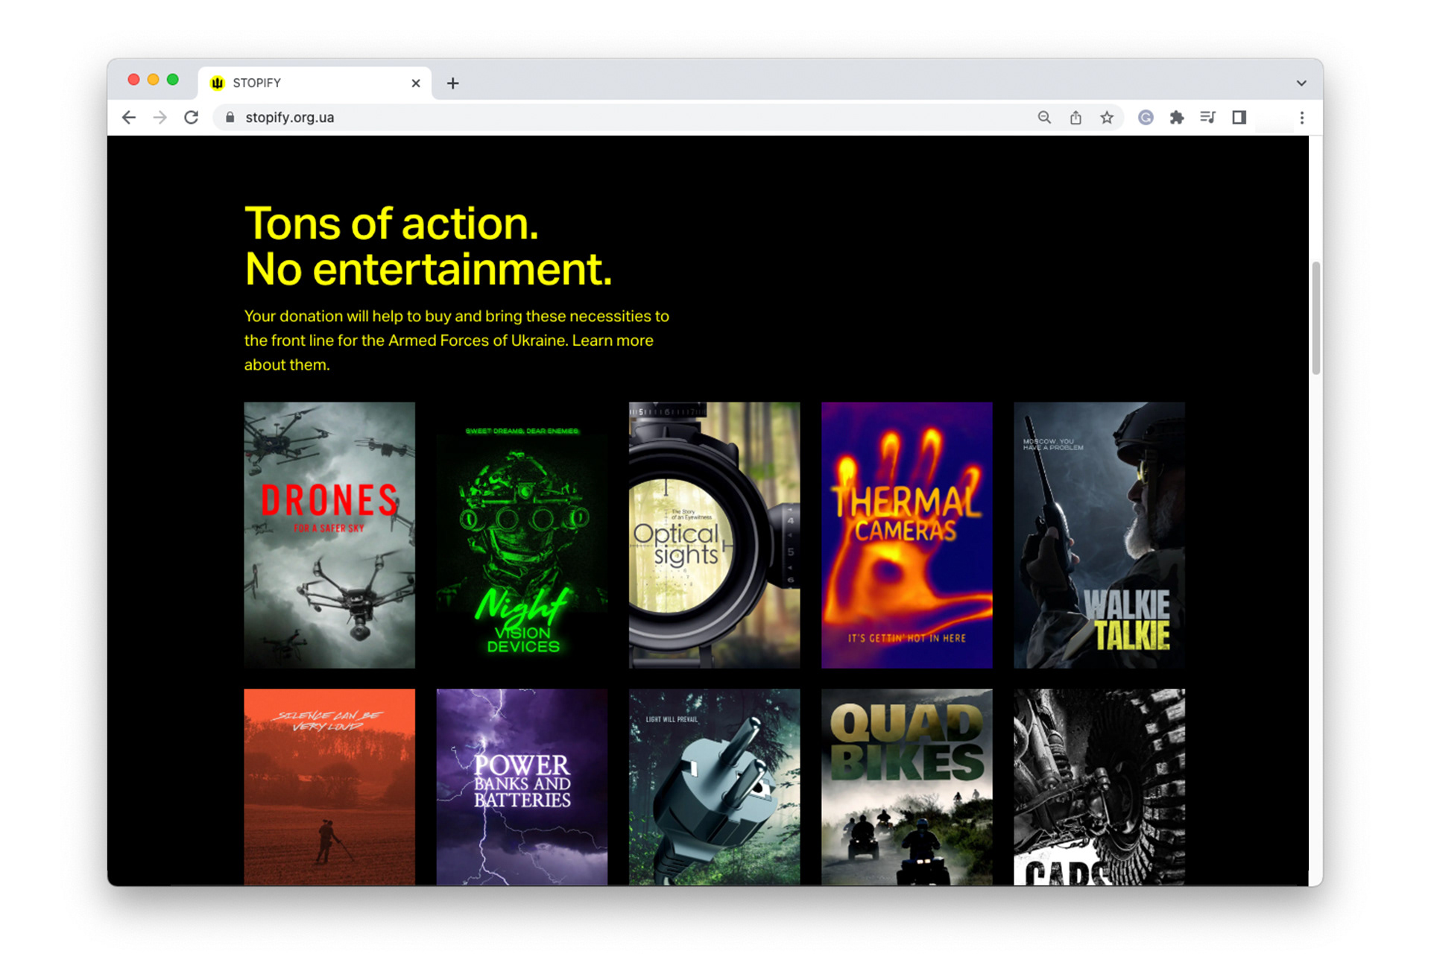Screen dimensions: 1431x954
Task: Click the page's vertical scrollbar thumb
Action: tap(1316, 318)
